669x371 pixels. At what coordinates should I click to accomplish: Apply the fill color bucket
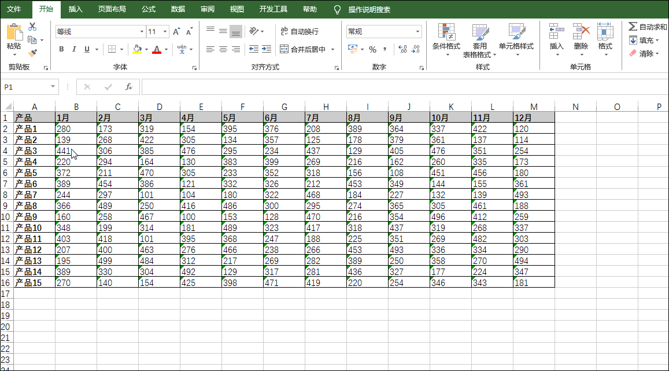[x=137, y=49]
